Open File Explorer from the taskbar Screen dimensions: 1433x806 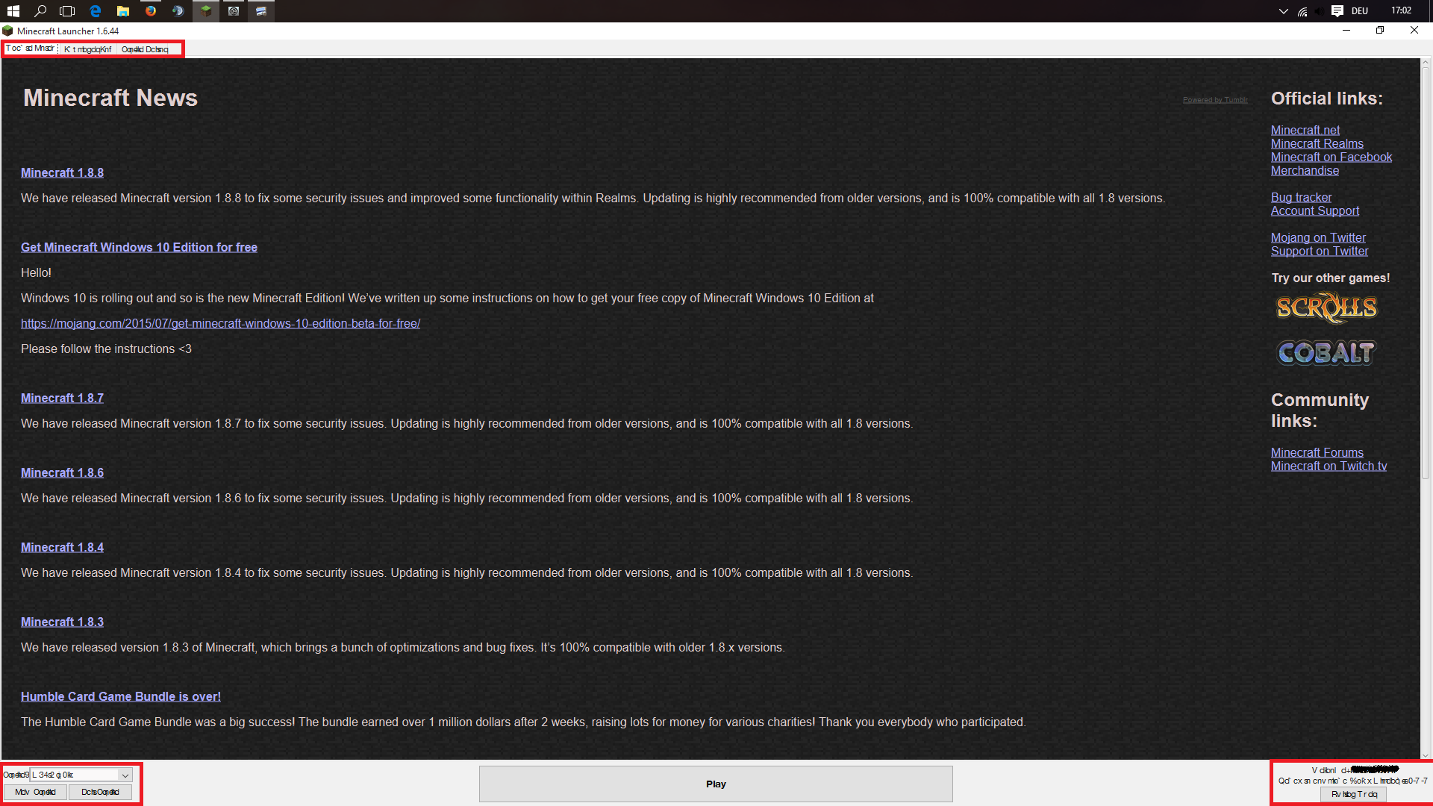point(123,11)
